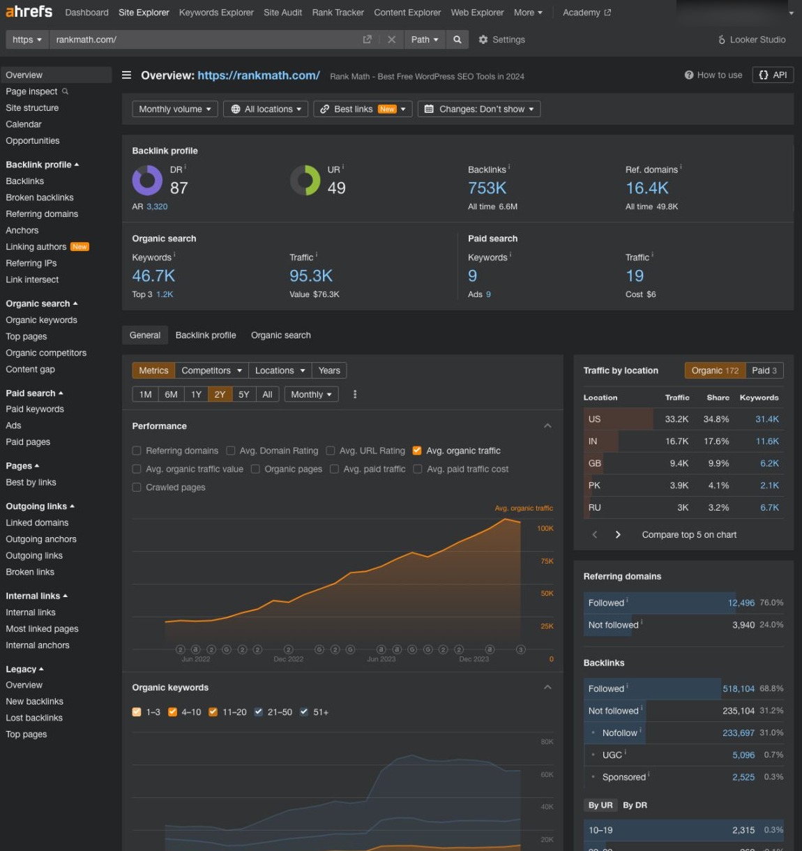The image size is (802, 851).
Task: Expand the Path dropdown in the search bar
Action: click(424, 40)
